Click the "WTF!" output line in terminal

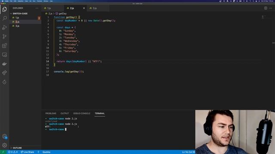pos(48,127)
